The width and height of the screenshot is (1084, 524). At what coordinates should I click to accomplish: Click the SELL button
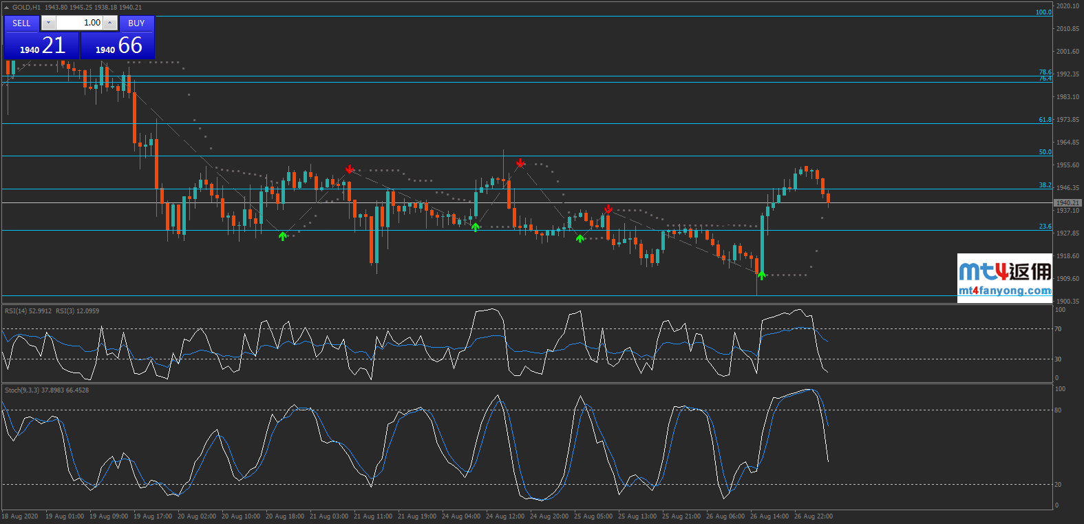point(21,23)
